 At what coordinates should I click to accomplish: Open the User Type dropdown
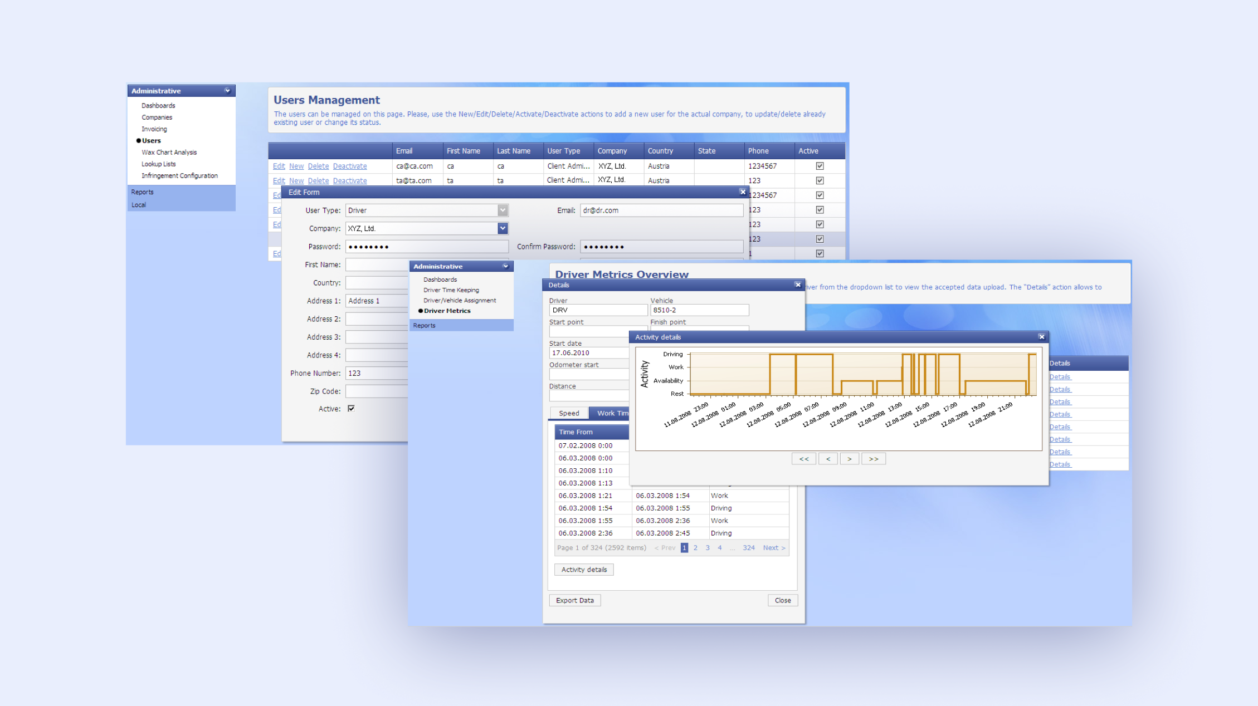click(x=502, y=210)
